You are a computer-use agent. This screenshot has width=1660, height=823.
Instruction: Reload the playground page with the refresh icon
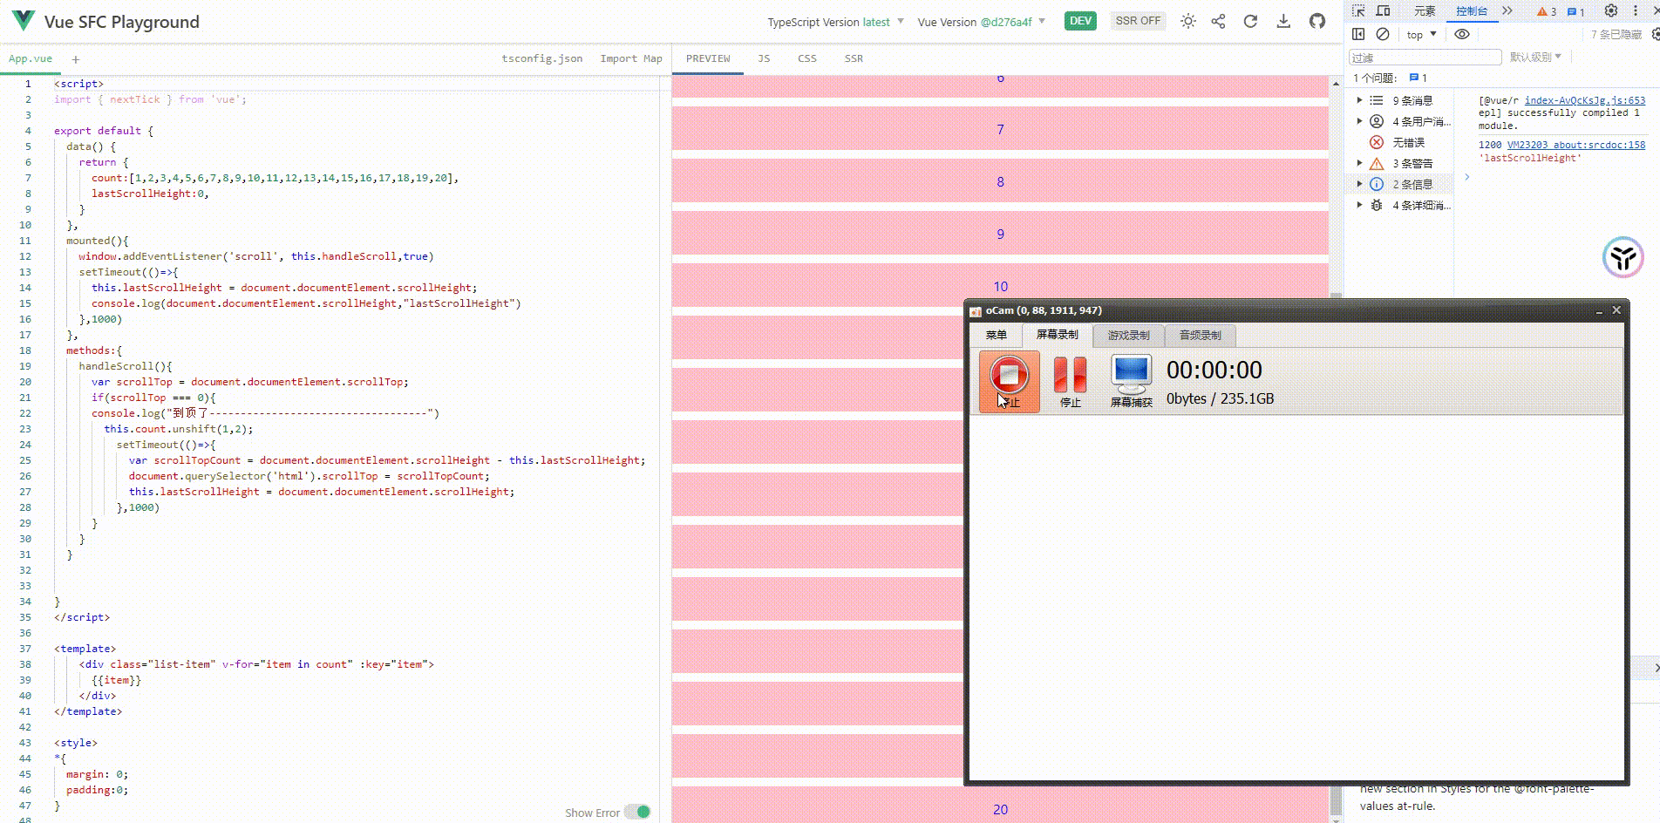1250,21
